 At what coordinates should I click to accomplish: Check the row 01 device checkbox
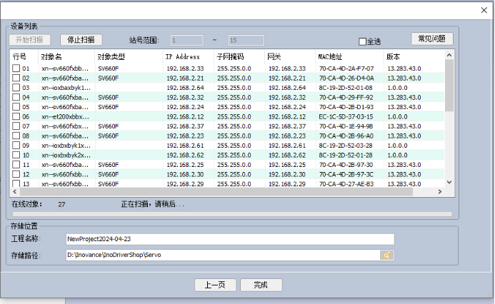pos(16,69)
